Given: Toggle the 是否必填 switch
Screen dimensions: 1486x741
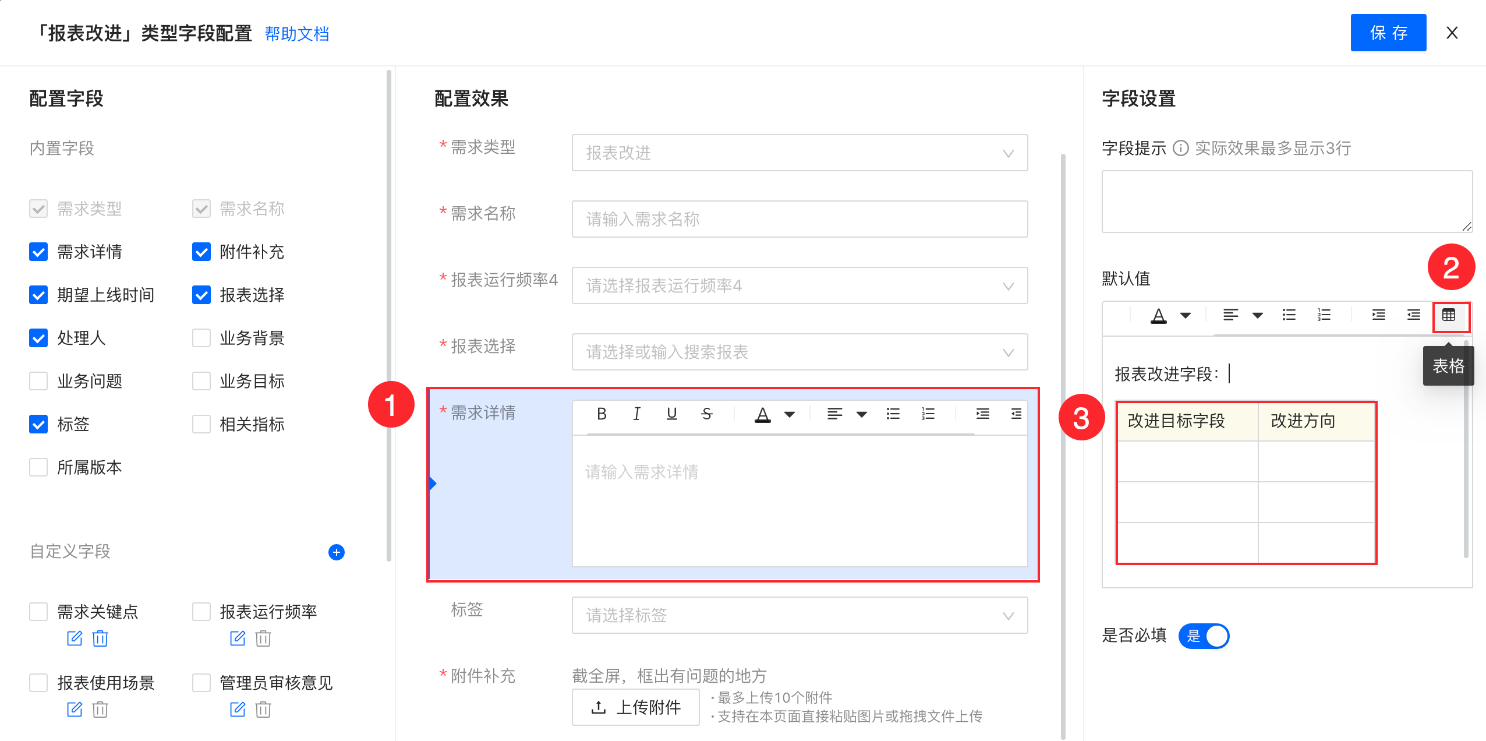Looking at the screenshot, I should pyautogui.click(x=1204, y=636).
